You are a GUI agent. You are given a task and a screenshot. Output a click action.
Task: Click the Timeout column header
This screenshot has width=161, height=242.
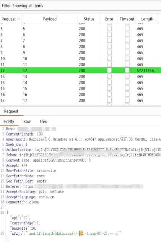tap(127, 19)
